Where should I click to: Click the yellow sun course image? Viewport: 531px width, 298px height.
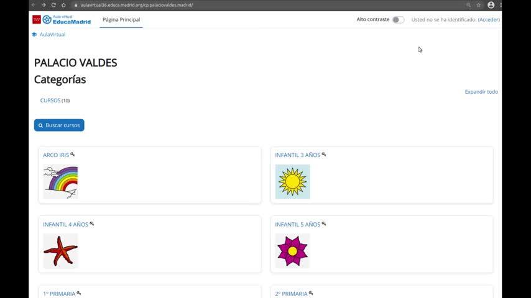(293, 182)
